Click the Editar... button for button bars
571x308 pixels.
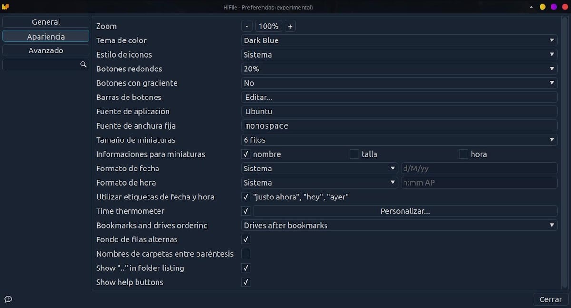pyautogui.click(x=399, y=98)
